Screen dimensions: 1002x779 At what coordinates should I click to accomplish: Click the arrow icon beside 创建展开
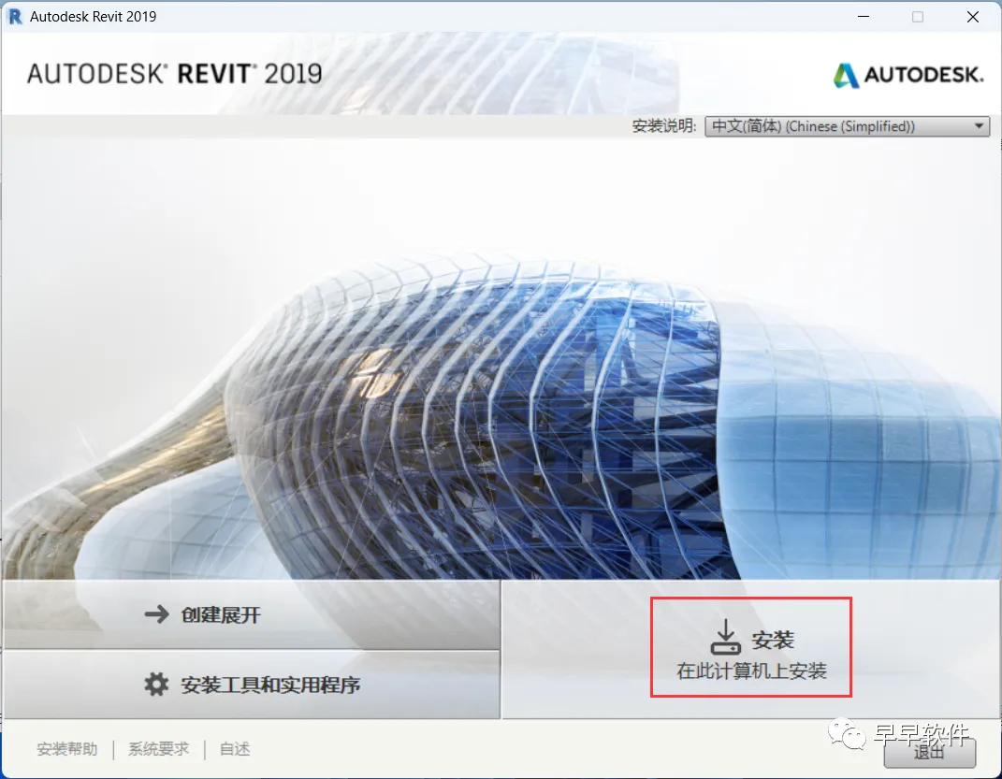click(x=156, y=614)
